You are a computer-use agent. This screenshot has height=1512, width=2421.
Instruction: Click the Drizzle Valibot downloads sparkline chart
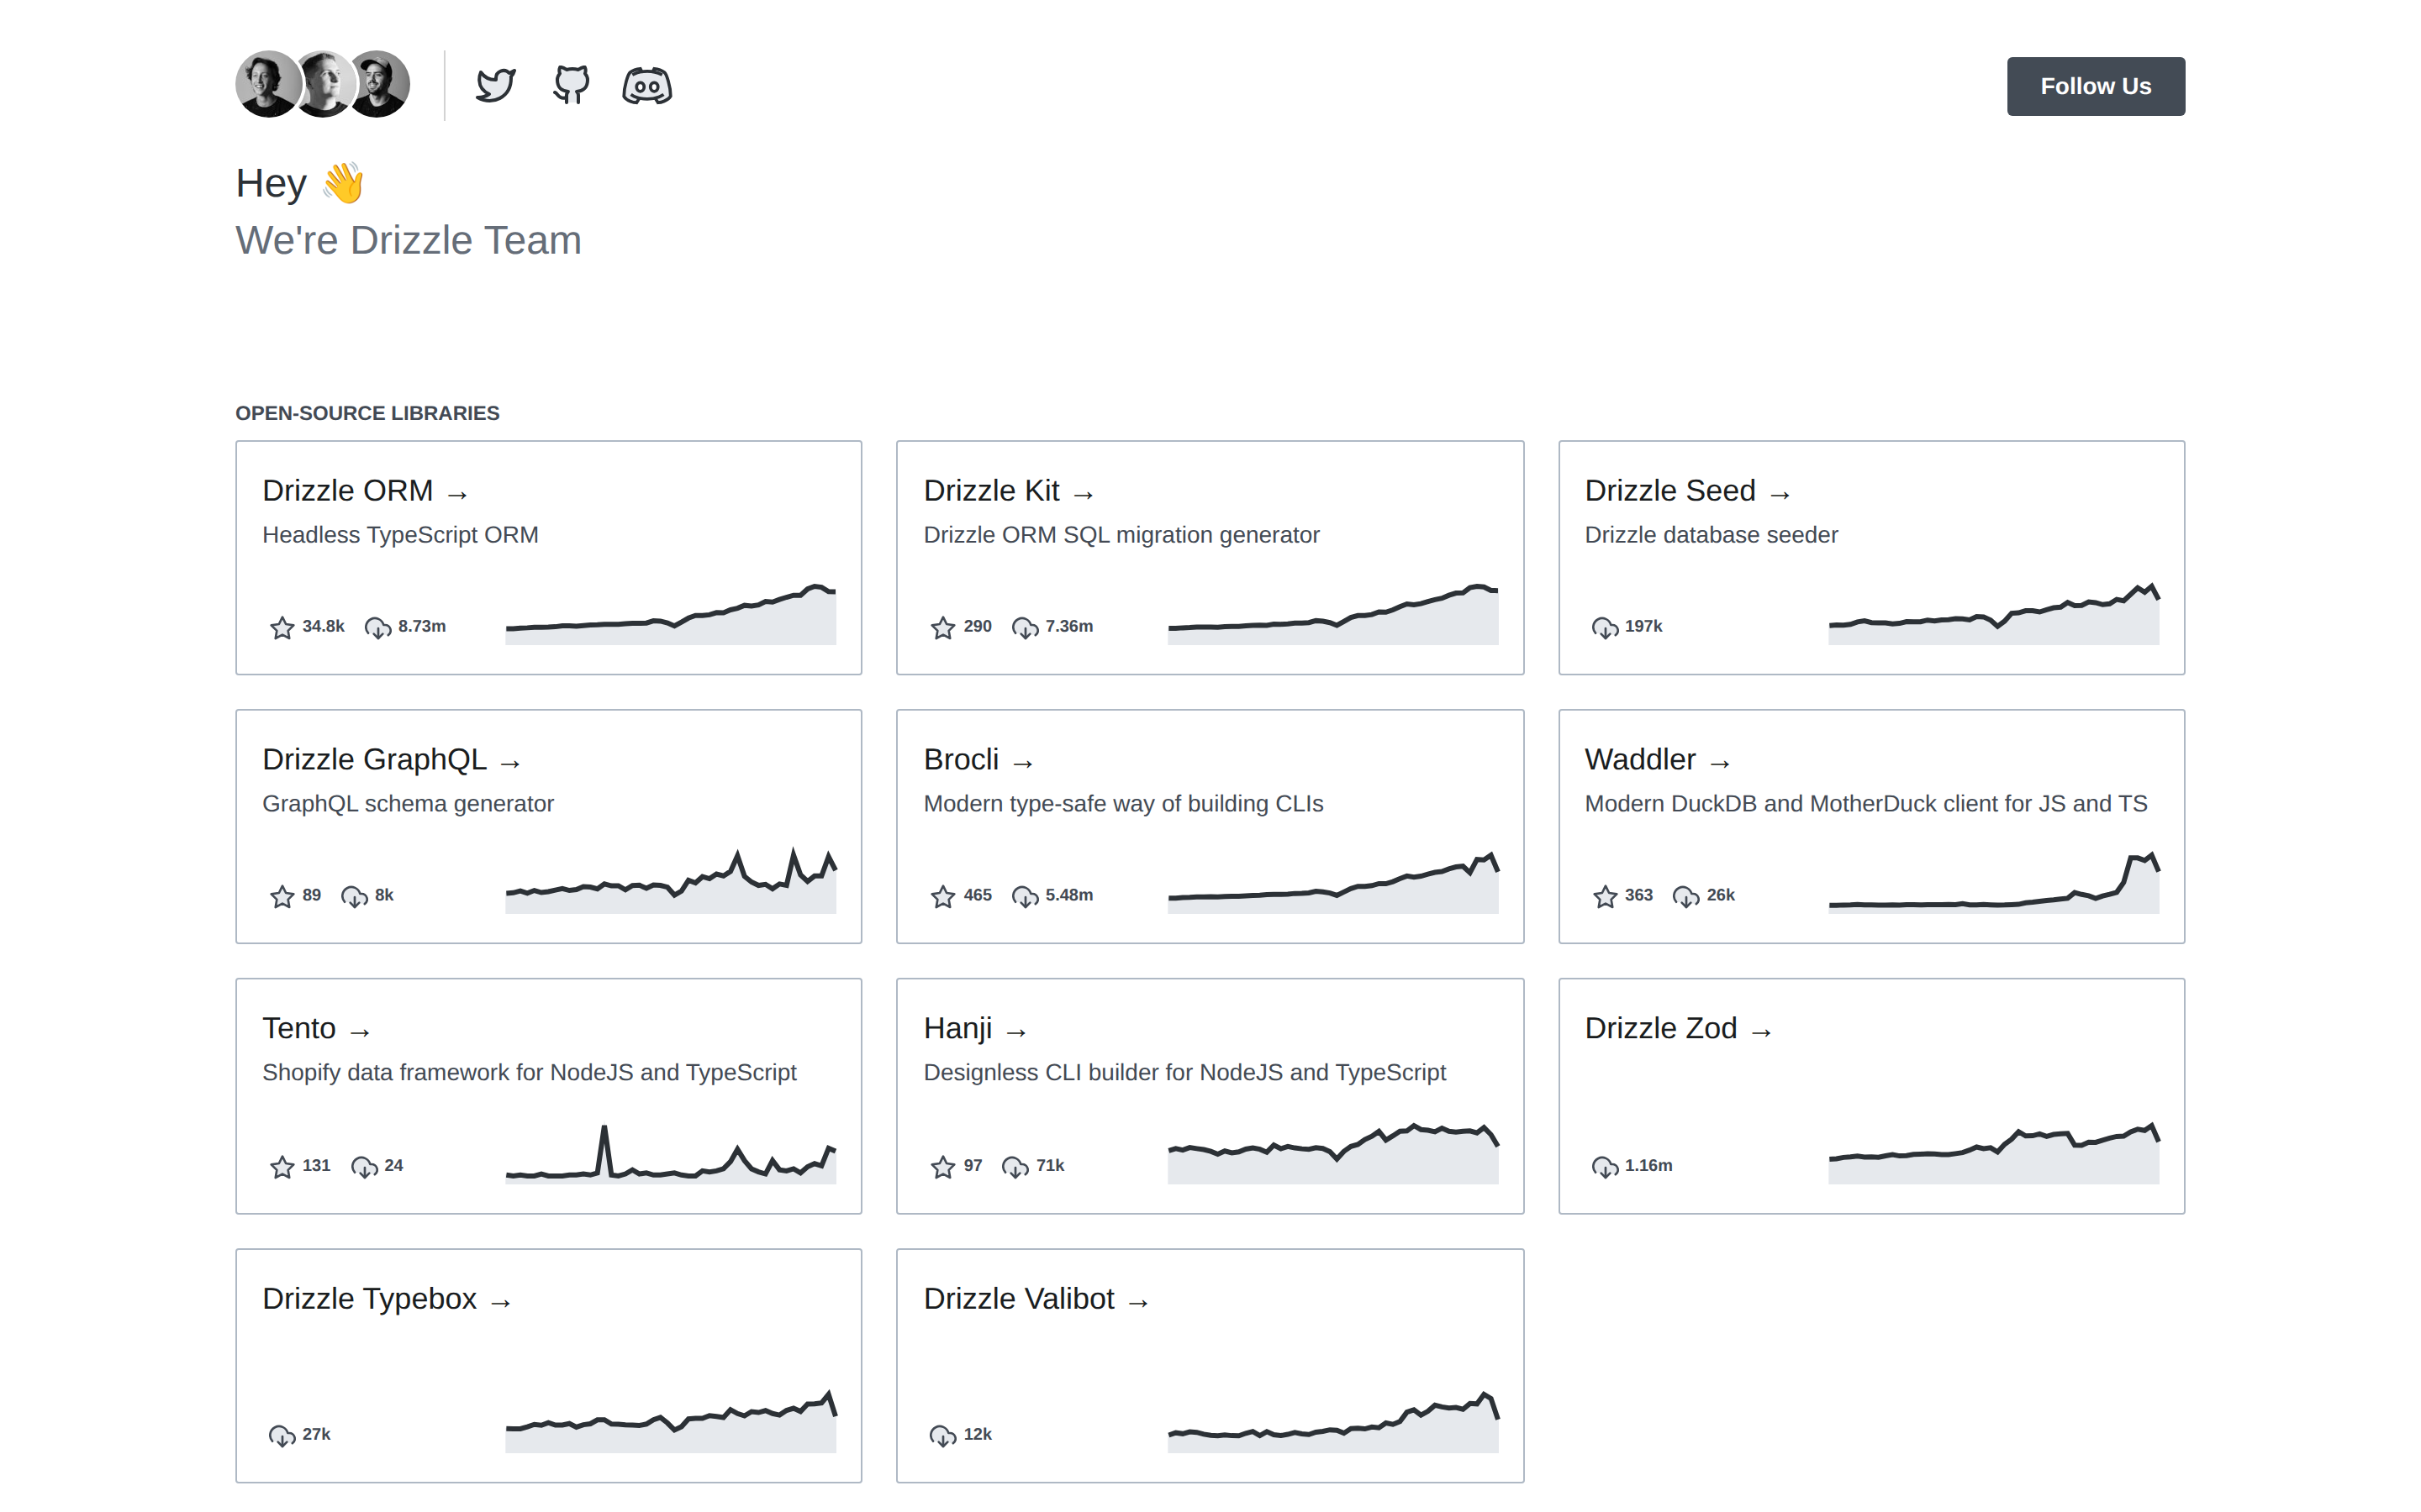pos(1332,1422)
